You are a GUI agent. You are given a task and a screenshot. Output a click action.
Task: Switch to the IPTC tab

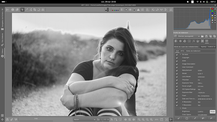(x=182, y=51)
